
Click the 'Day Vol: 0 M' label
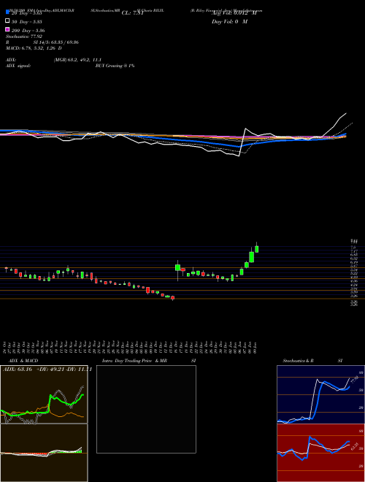coord(229,21)
